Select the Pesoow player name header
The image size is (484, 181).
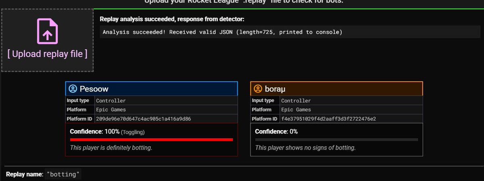pos(152,89)
